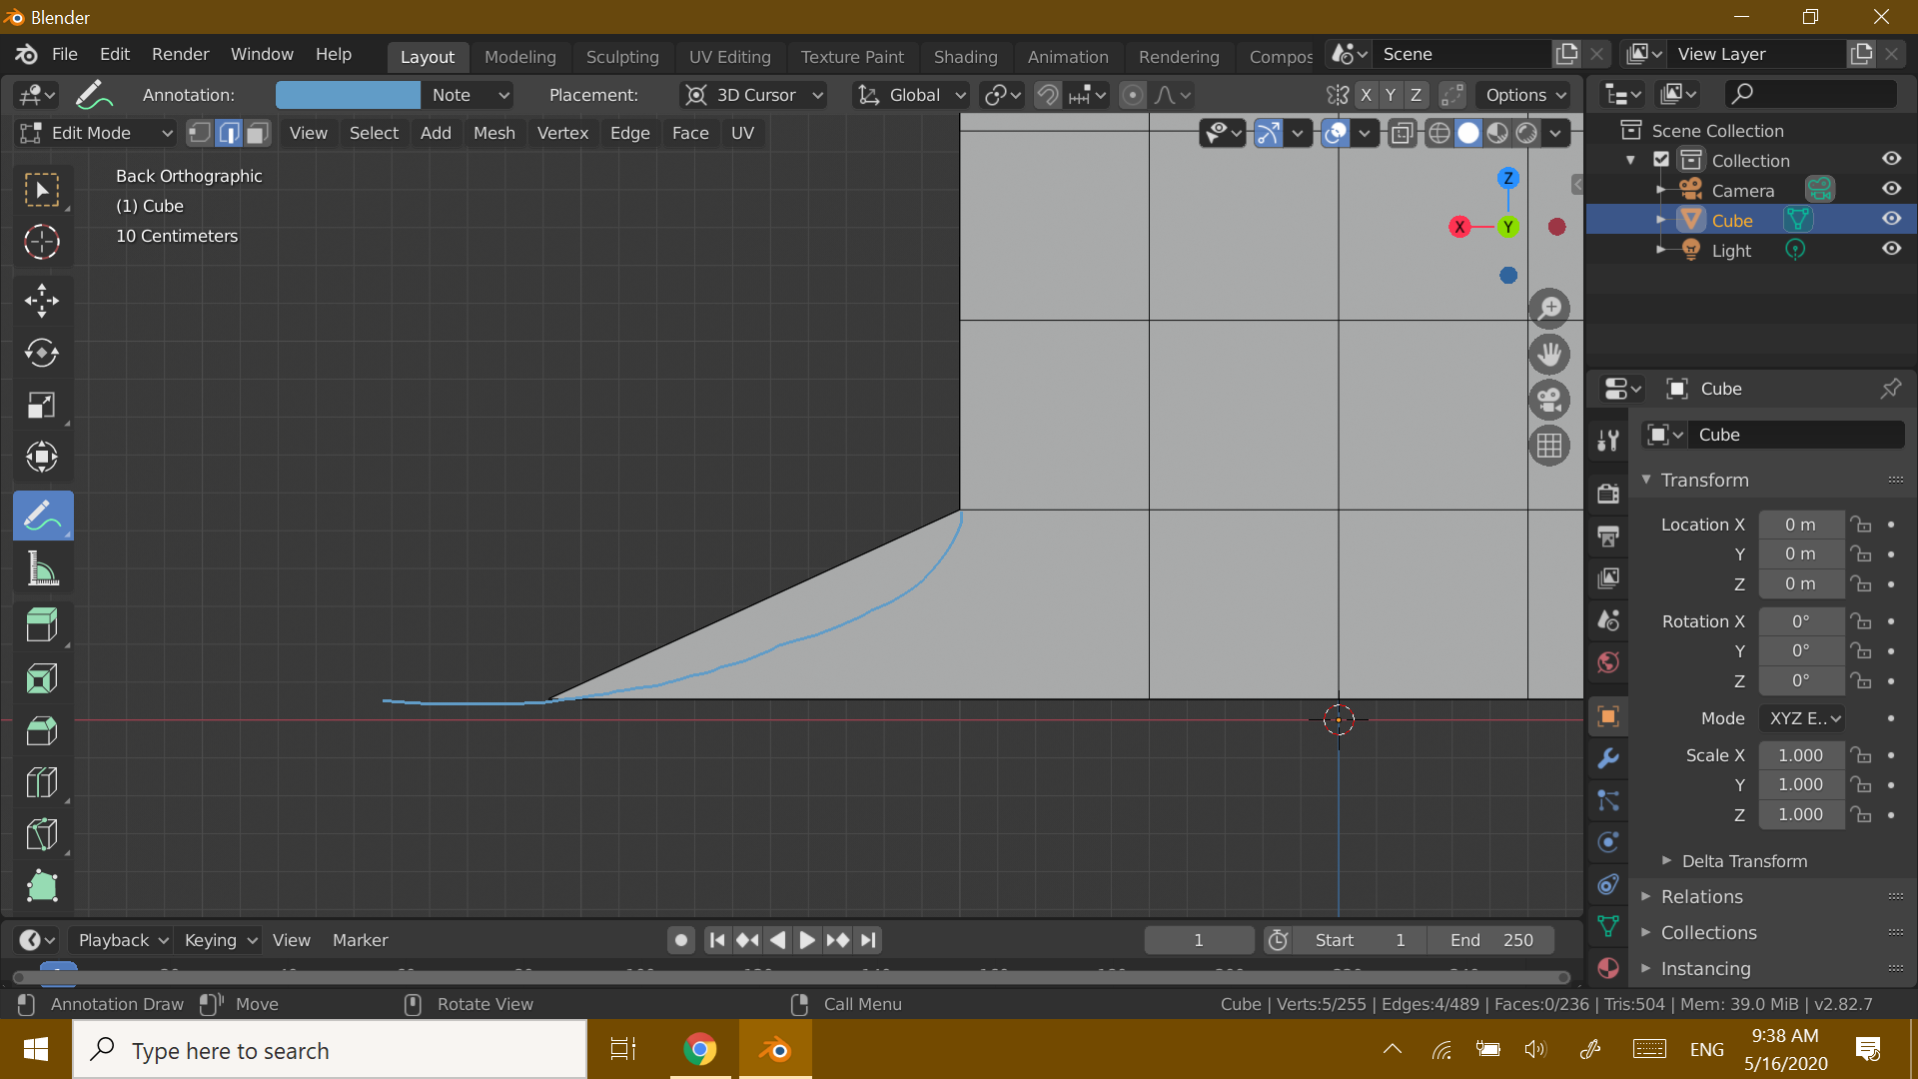Viewport: 1918px width, 1079px height.
Task: Click the blue annotation color swatch
Action: (348, 95)
